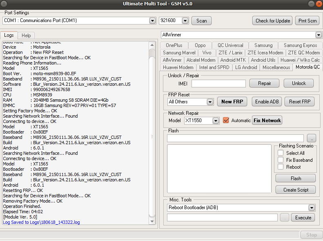
Task: Click the Scan button
Action: click(x=201, y=21)
